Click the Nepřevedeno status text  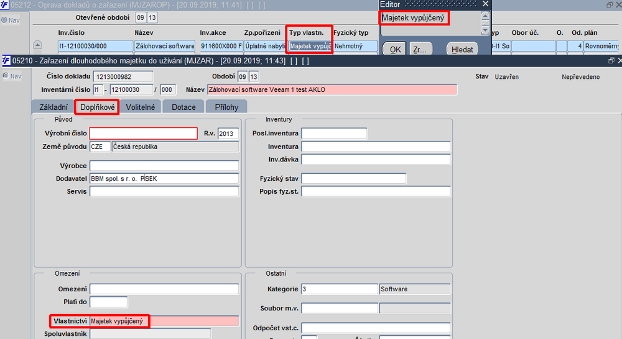point(581,77)
